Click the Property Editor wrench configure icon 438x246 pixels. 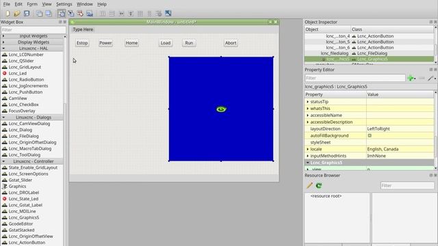point(431,78)
